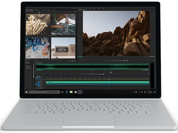Open Source monitor button editor plus icon

point(149,74)
